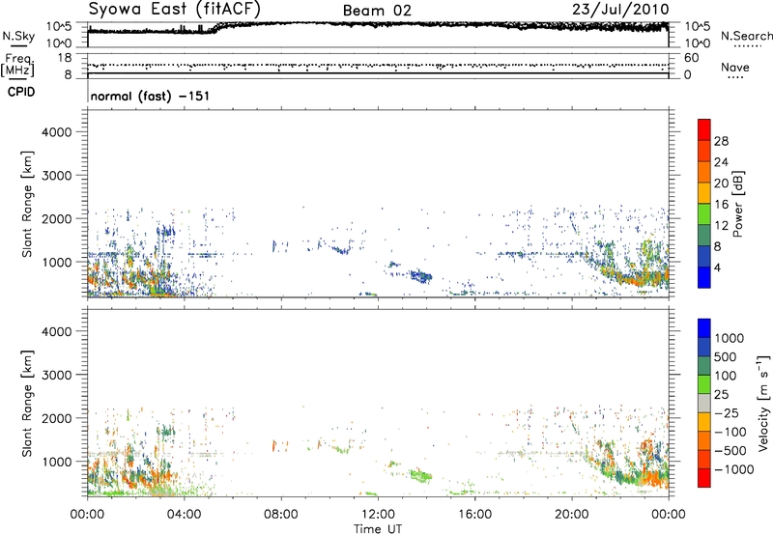The width and height of the screenshot is (773, 535).
Task: Click the date '23/Jul/2010'
Action: 620,9
